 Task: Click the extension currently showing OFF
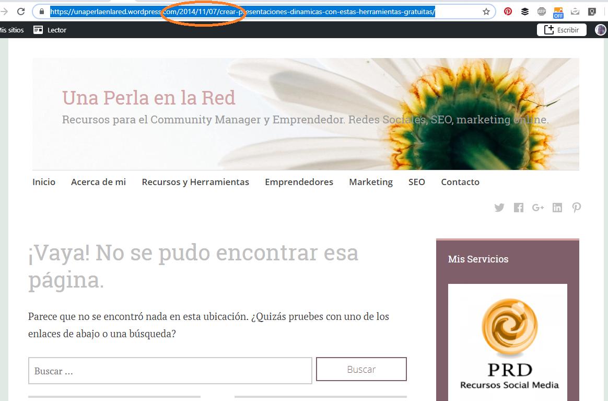coord(558,11)
